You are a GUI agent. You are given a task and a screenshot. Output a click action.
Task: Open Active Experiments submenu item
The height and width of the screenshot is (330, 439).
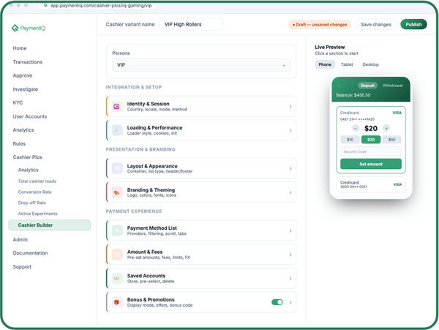click(37, 214)
